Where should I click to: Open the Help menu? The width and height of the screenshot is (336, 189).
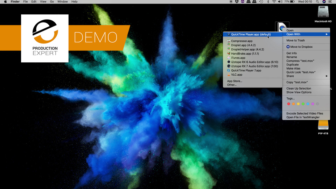tap(74, 1)
